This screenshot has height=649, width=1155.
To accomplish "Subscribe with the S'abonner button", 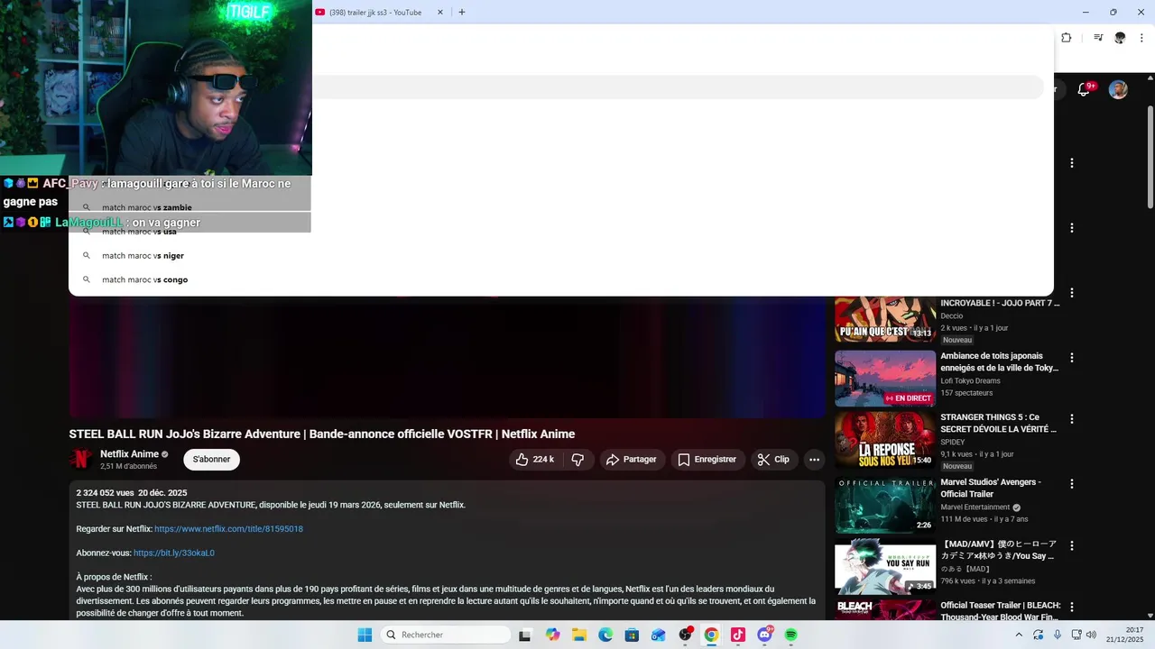I will tap(211, 460).
